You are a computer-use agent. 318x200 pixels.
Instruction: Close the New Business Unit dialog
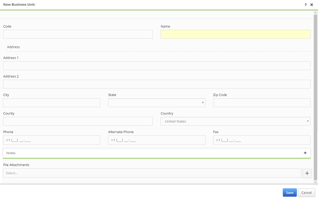[x=312, y=5]
